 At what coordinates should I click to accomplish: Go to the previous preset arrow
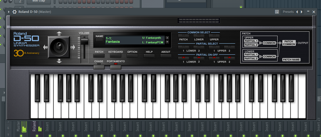[297, 12]
